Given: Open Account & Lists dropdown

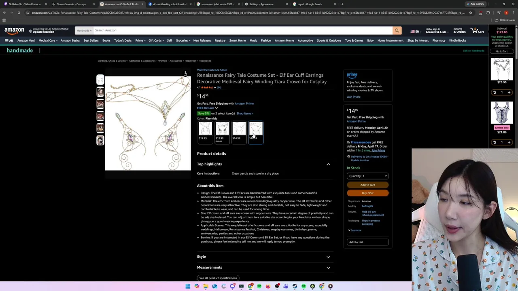Looking at the screenshot, I should (x=437, y=30).
